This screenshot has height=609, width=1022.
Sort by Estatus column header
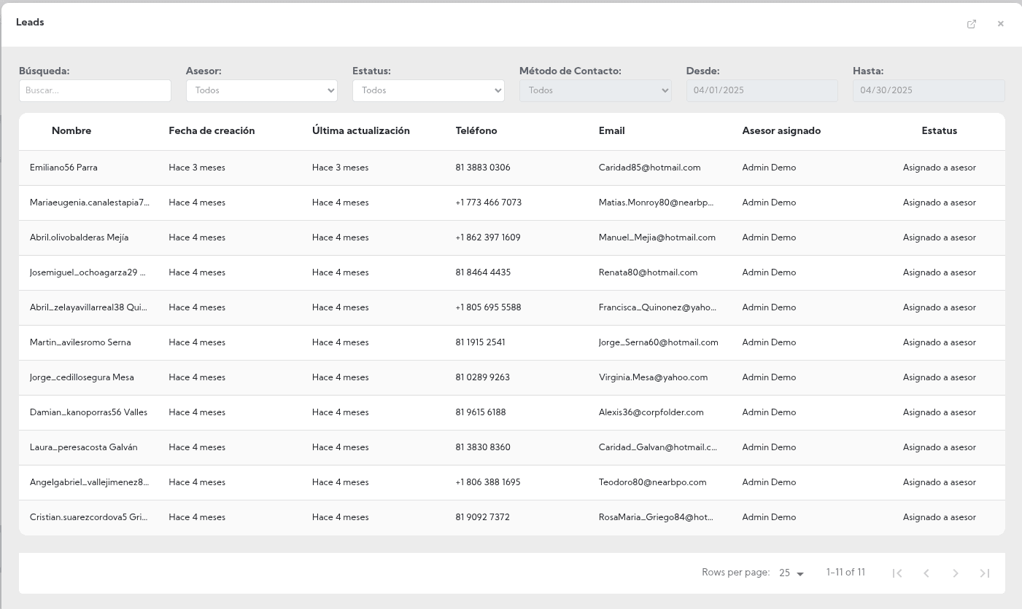point(939,131)
